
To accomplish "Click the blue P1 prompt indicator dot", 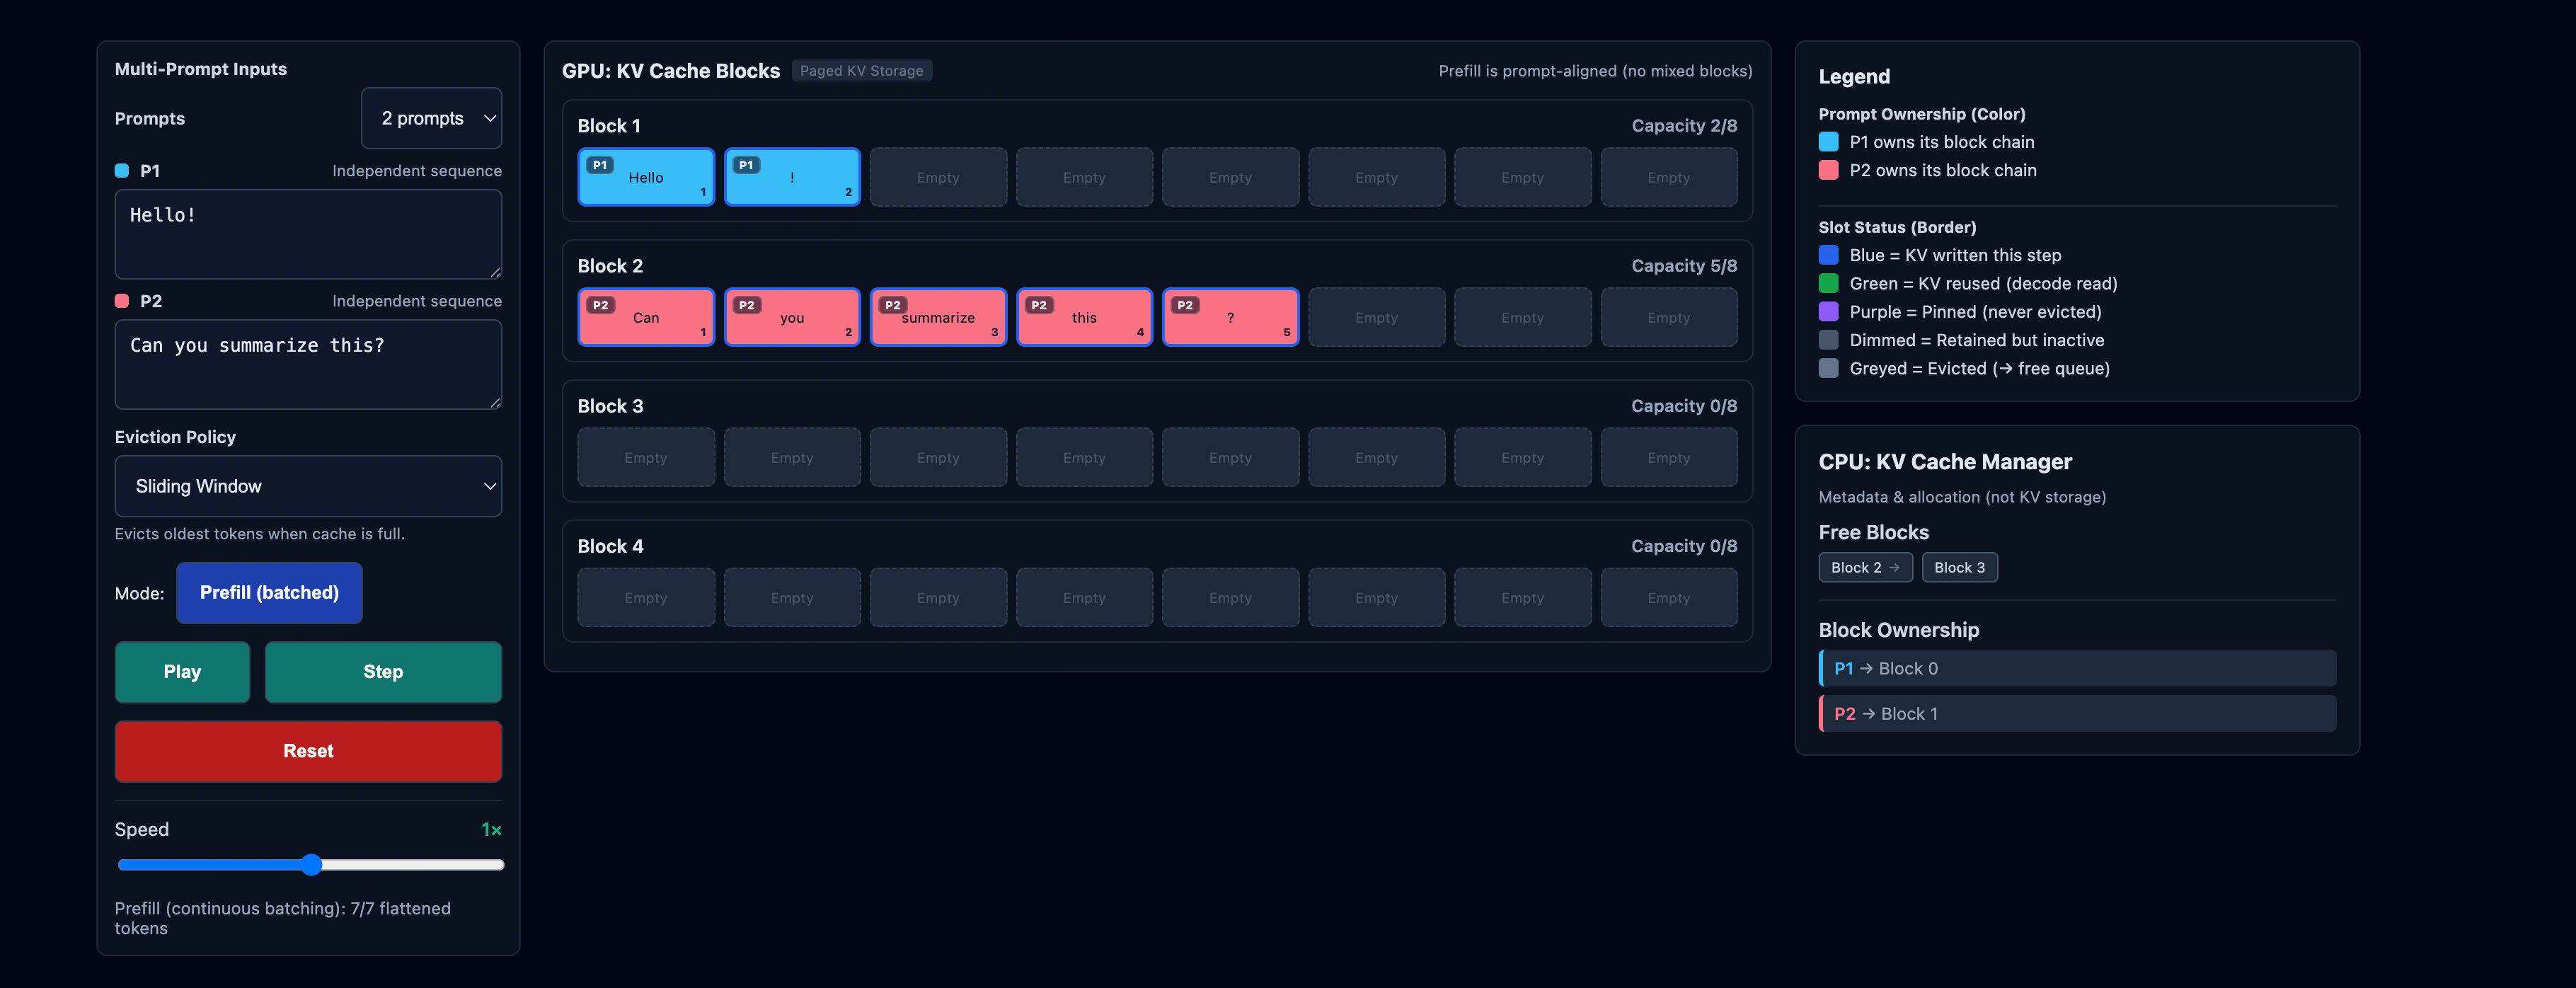I will [x=122, y=170].
